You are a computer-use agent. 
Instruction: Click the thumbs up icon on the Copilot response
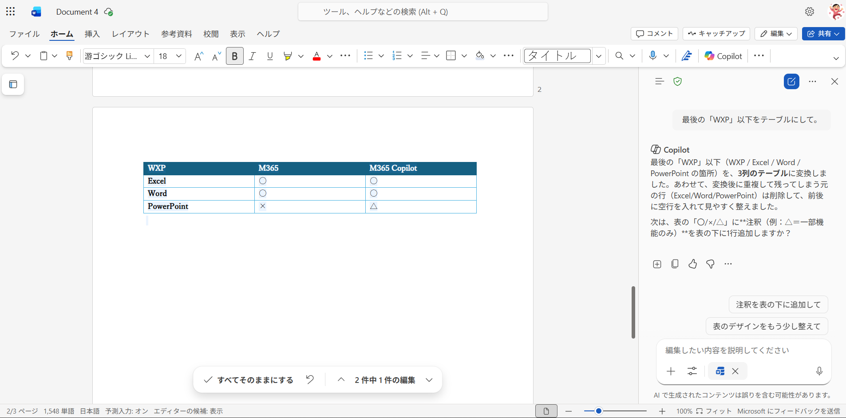click(x=692, y=264)
